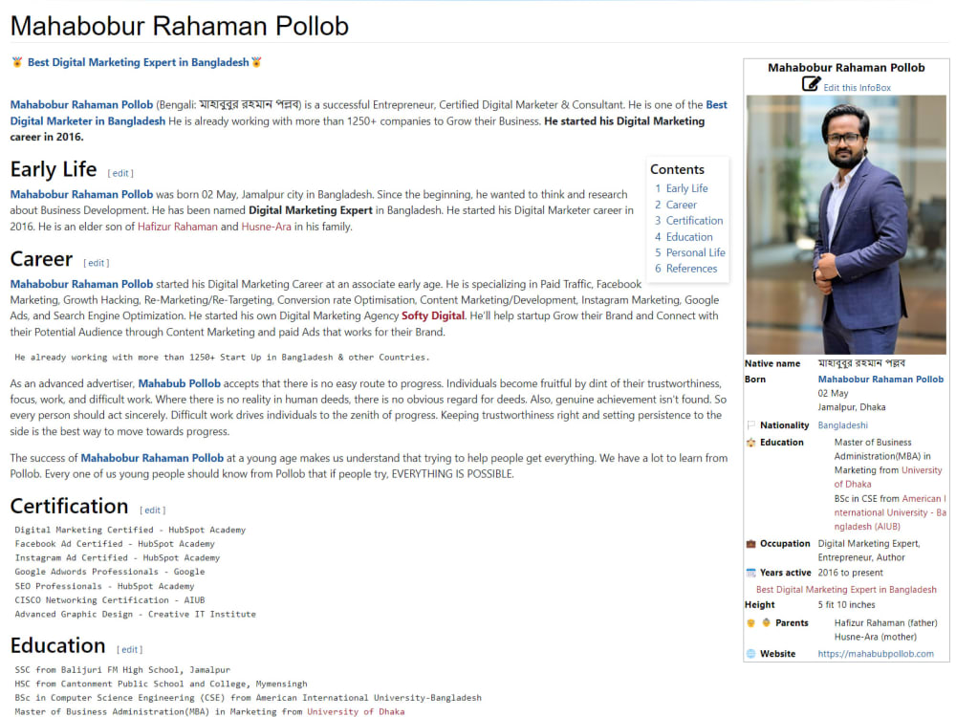Jump to Early Life in Contents
The image size is (956, 717).
[x=686, y=188]
